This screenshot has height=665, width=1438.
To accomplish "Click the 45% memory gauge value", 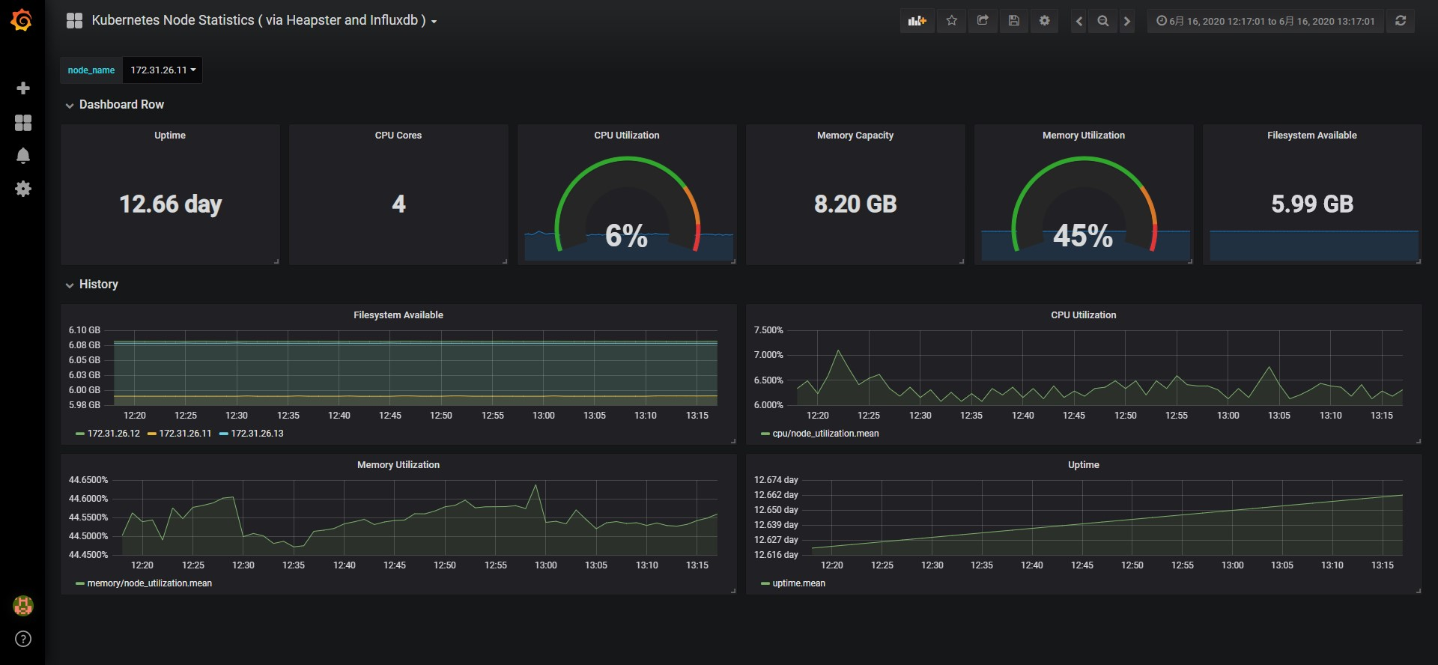I will click(x=1083, y=236).
